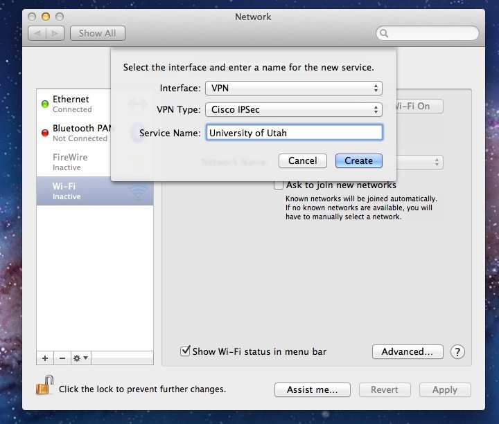Toggle Ask to join new networks checkbox
The image size is (499, 424).
pos(279,185)
